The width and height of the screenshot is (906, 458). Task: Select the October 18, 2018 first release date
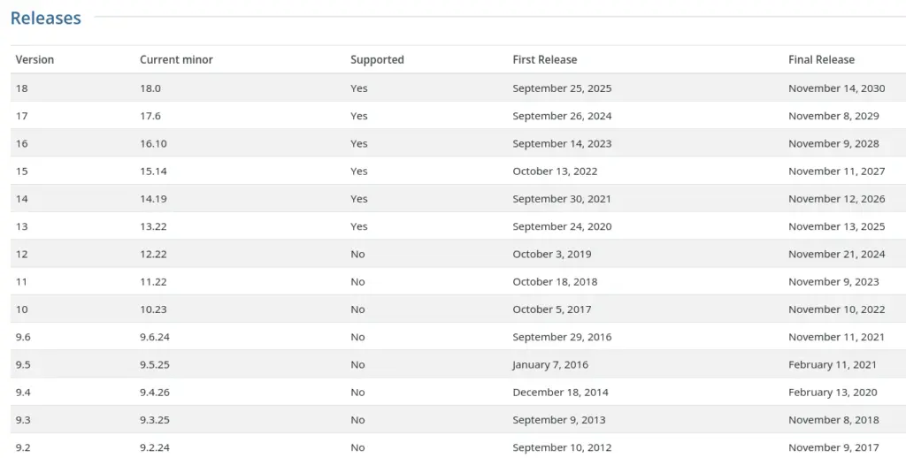555,282
